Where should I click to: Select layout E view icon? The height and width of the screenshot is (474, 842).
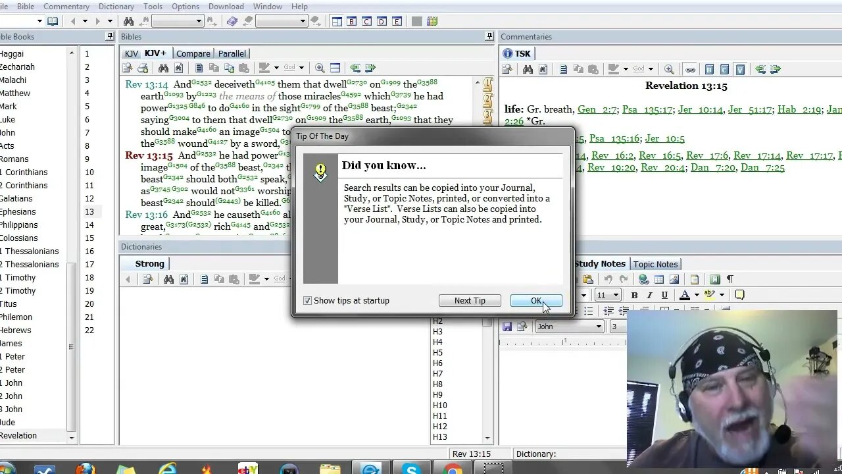coord(397,21)
